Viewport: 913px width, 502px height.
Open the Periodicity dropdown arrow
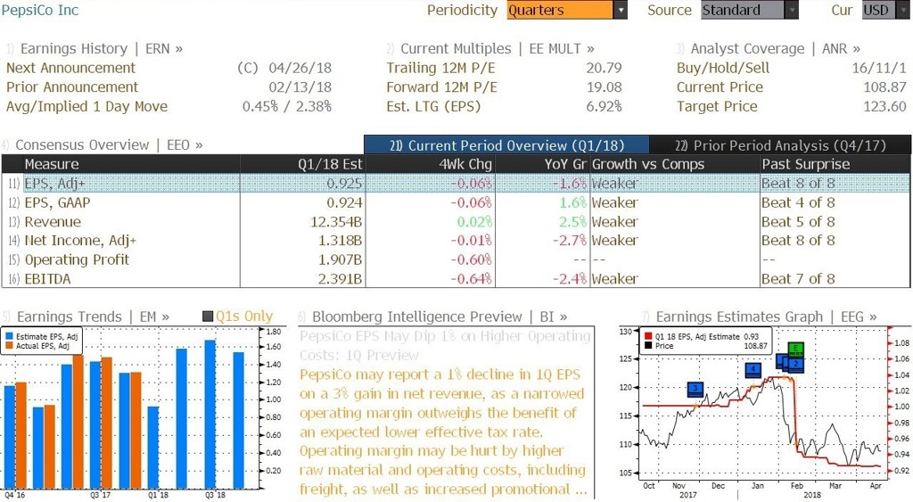click(x=621, y=11)
